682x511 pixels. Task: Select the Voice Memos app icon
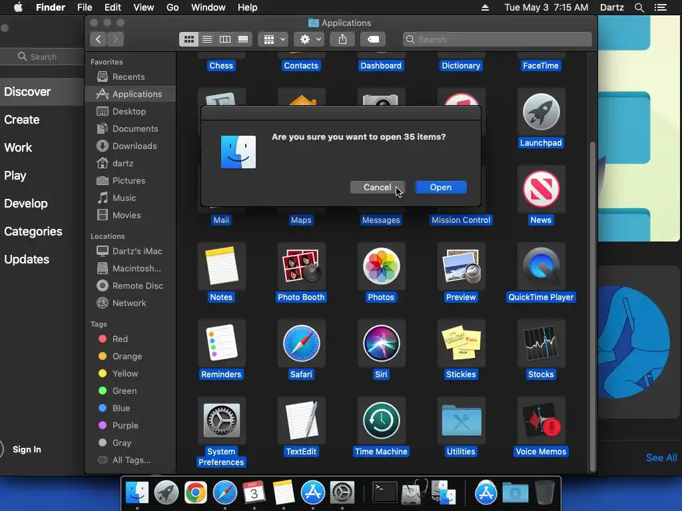[x=541, y=421]
